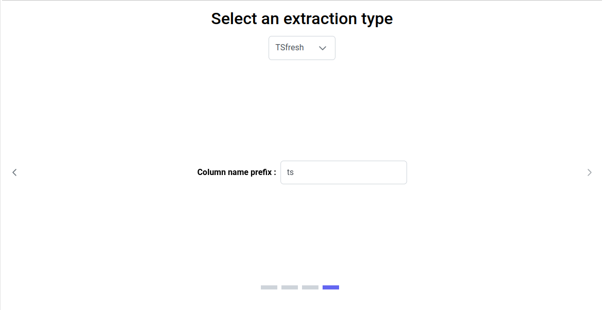603x310 pixels.
Task: Click the 'Column name prefix :' label
Action: [237, 172]
